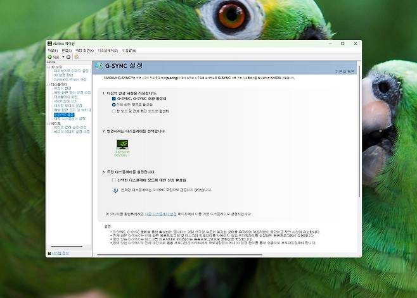The image size is (417, 298).
Task: Open back history dropdown arrow
Action: tap(62, 56)
